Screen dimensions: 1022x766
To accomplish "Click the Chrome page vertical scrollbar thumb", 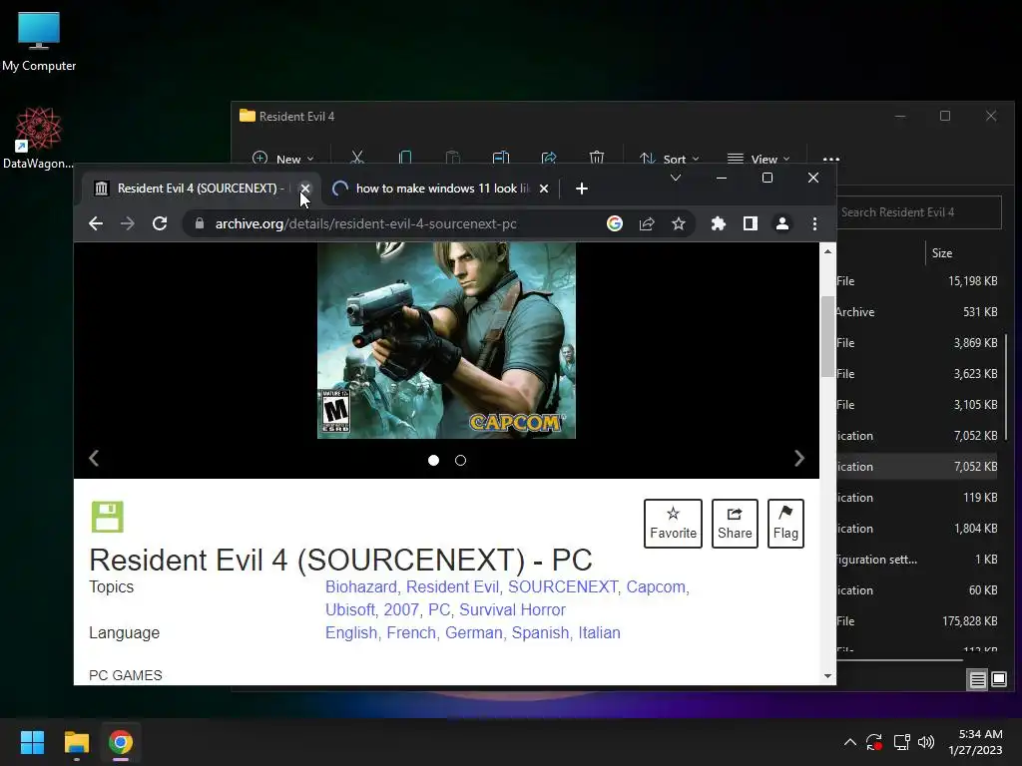I will [827, 336].
